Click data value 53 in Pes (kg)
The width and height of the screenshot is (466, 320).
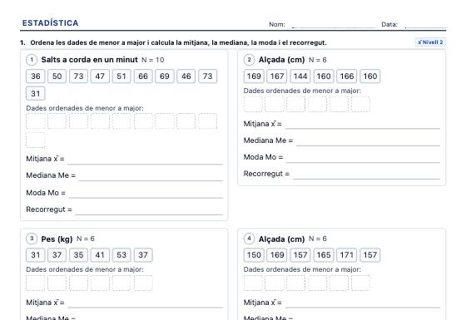click(x=121, y=255)
